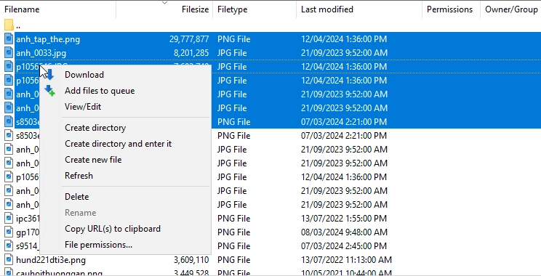Image resolution: width=541 pixels, height=276 pixels.
Task: Click the anh_0033.jpg file icon
Action: pyautogui.click(x=9, y=53)
